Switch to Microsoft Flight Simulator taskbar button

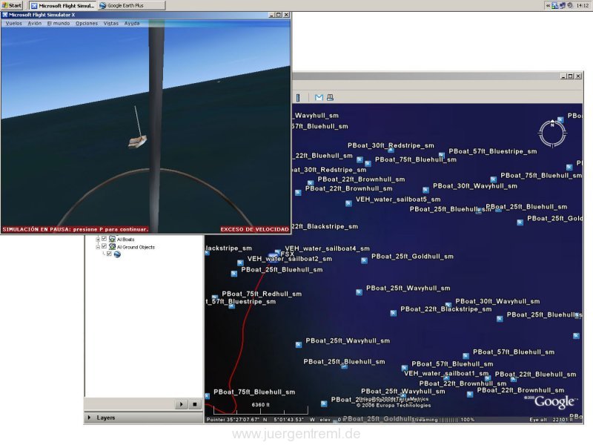pos(63,5)
